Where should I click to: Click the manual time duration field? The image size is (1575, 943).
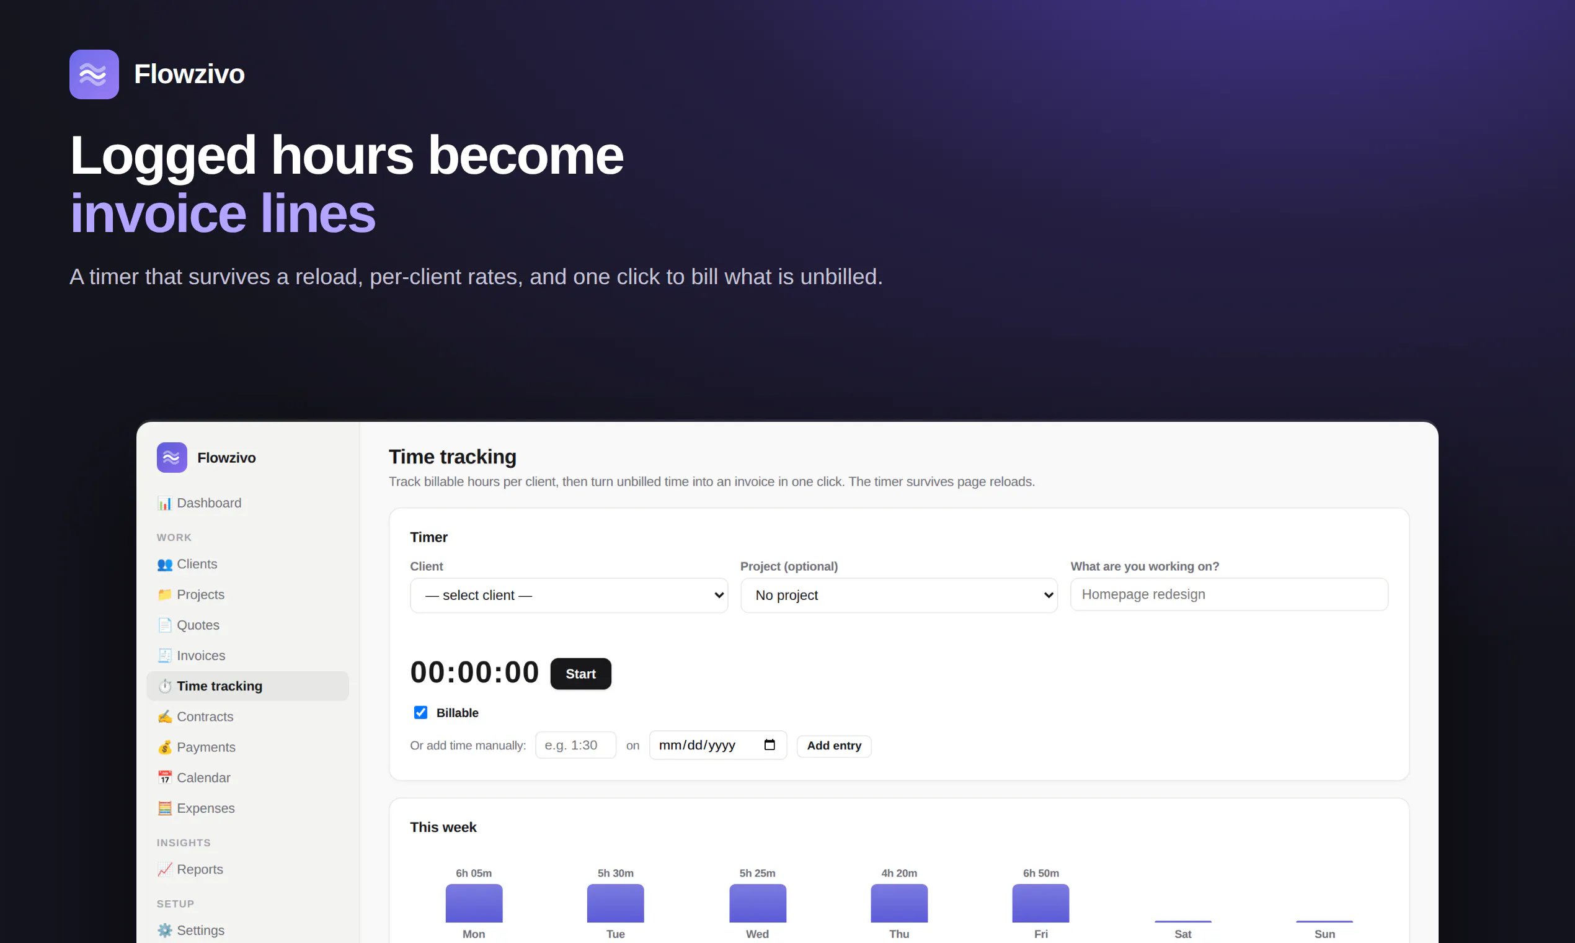(x=575, y=744)
